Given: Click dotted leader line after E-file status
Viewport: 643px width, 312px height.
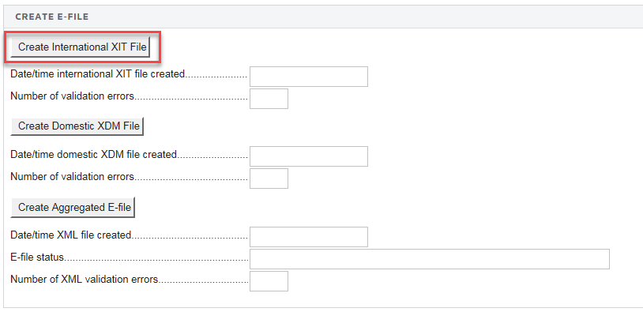Looking at the screenshot, I should 156,260.
